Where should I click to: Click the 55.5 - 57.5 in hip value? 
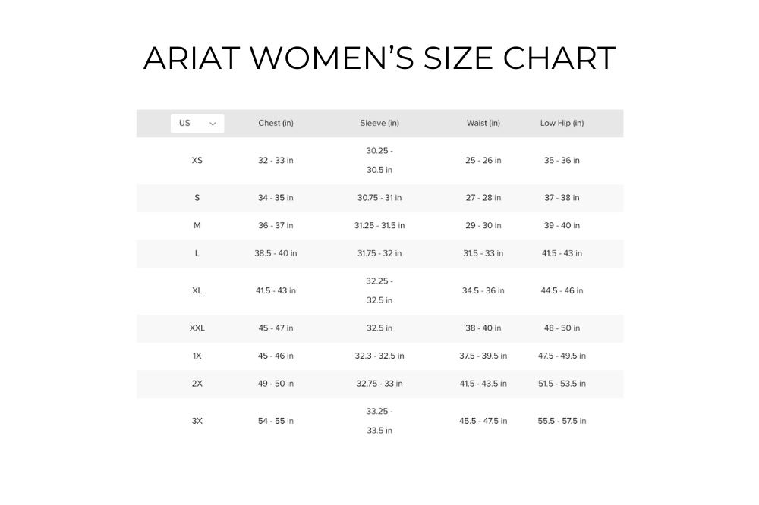coord(562,421)
